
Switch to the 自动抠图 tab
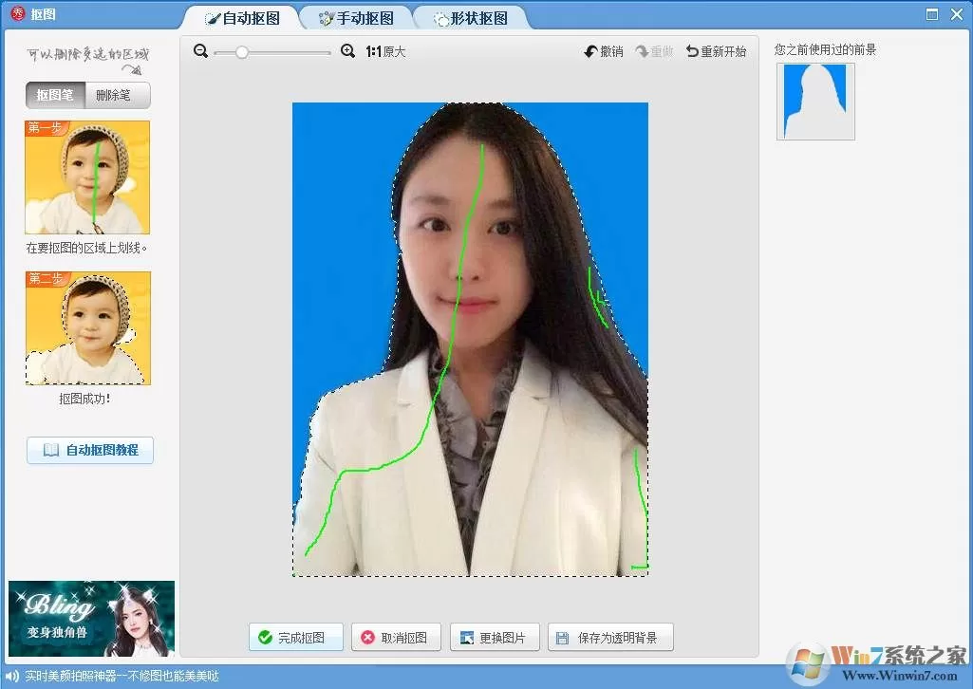point(243,18)
